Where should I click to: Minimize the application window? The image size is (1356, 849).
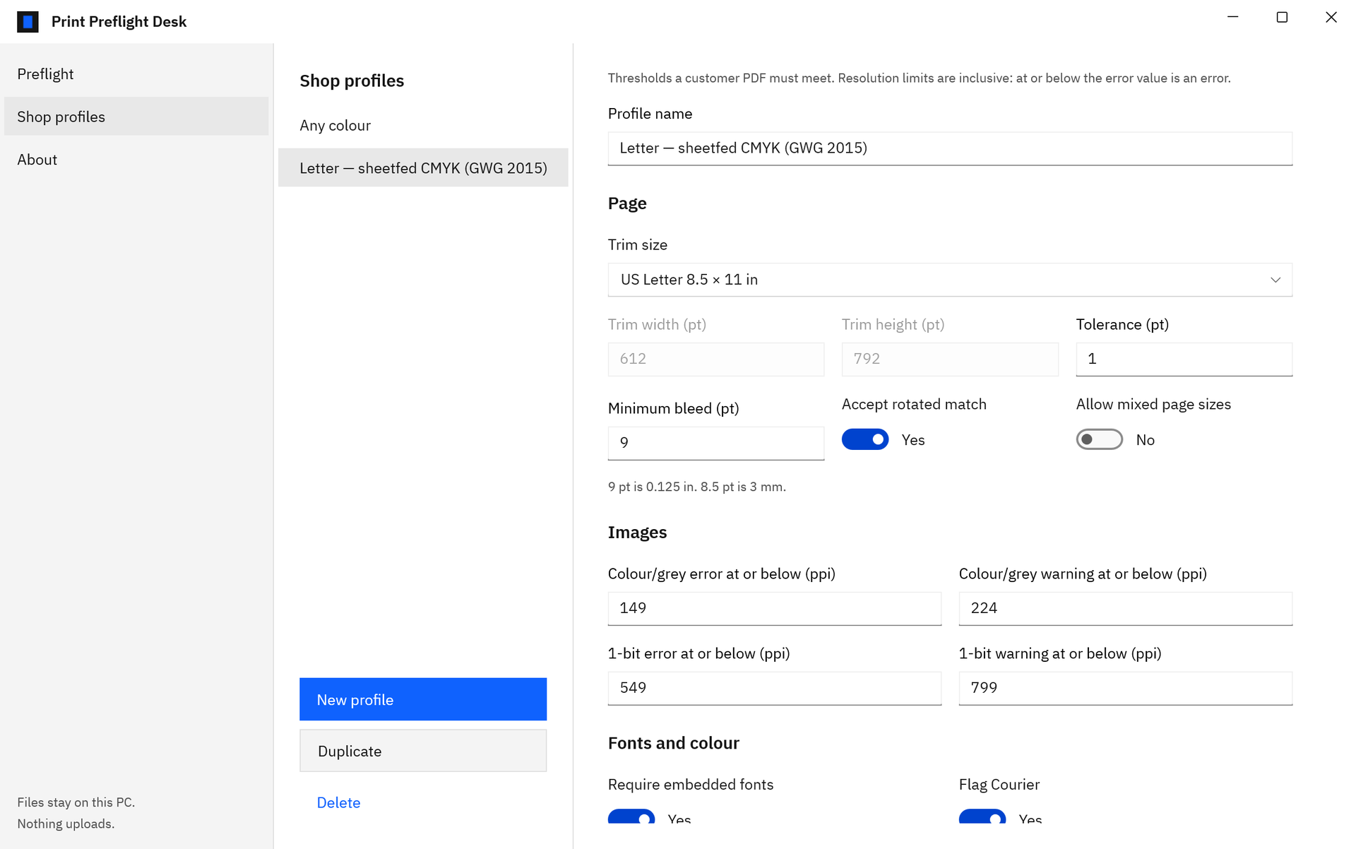coord(1233,17)
